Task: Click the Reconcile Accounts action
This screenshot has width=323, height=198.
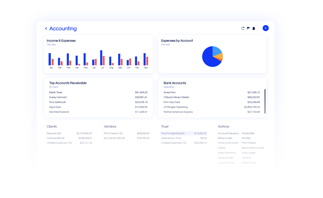Action: 253,148
